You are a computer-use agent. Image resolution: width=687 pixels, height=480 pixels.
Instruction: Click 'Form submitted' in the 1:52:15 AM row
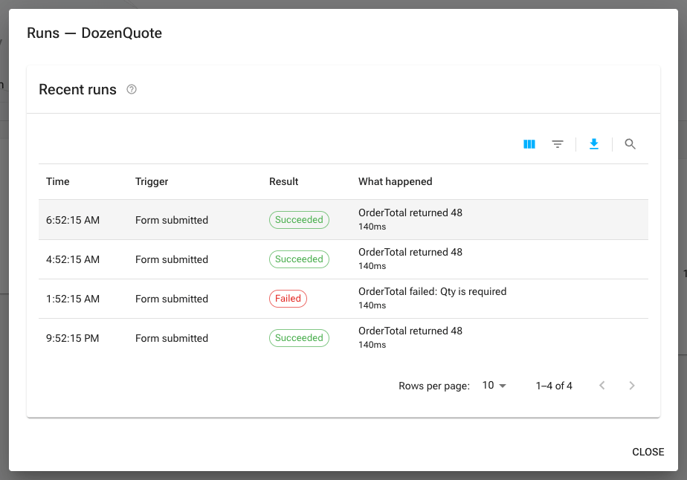tap(172, 299)
